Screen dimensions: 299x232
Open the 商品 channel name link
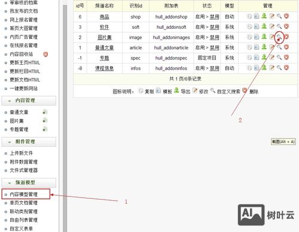click(x=105, y=17)
